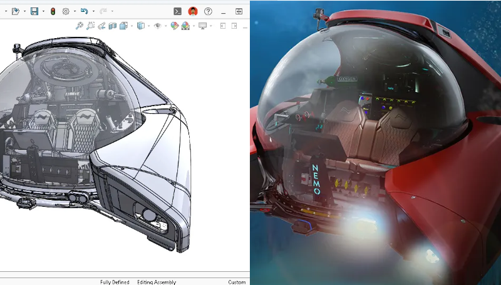Expand the Save dropdown arrow
The image size is (501, 285).
click(43, 11)
